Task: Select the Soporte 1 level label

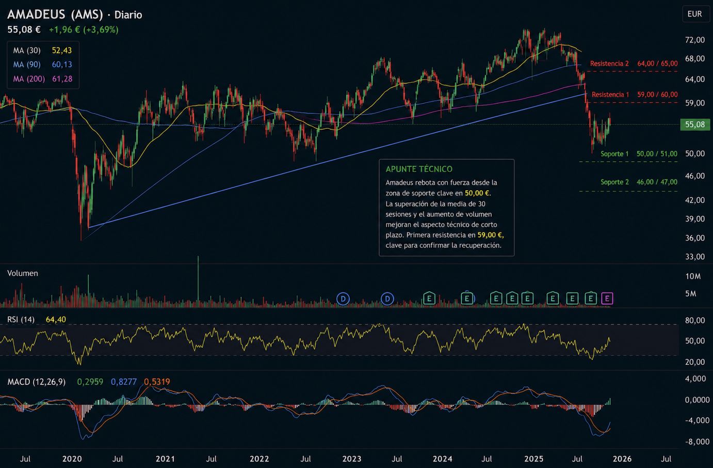Action: (x=614, y=154)
